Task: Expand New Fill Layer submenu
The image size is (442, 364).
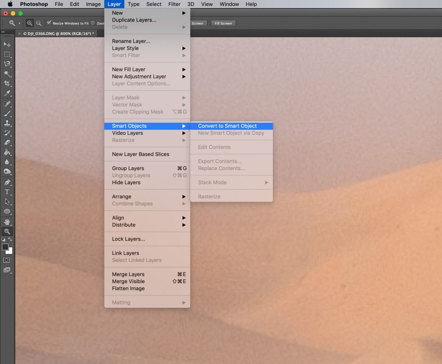Action: [147, 69]
